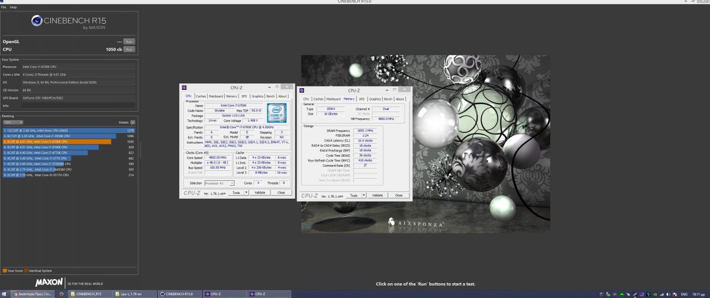
Task: Click the Core Speed 4800.00 MHz value
Action: [219, 157]
